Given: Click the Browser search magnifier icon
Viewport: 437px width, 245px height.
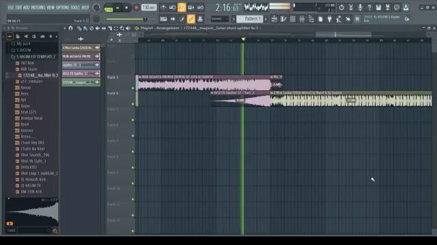Looking at the screenshot, I should (55, 231).
